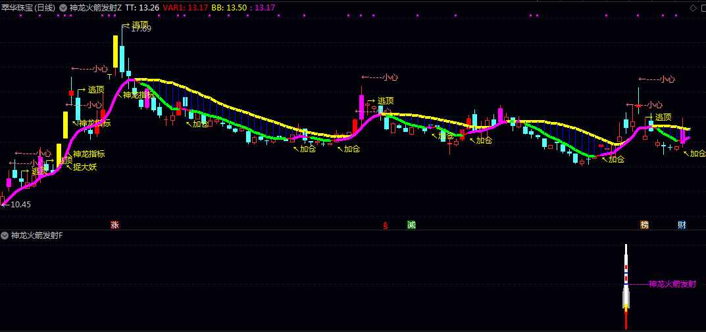Image resolution: width=706 pixels, height=332 pixels.
Task: Click the 10.45 low price label
Action: [x=20, y=205]
